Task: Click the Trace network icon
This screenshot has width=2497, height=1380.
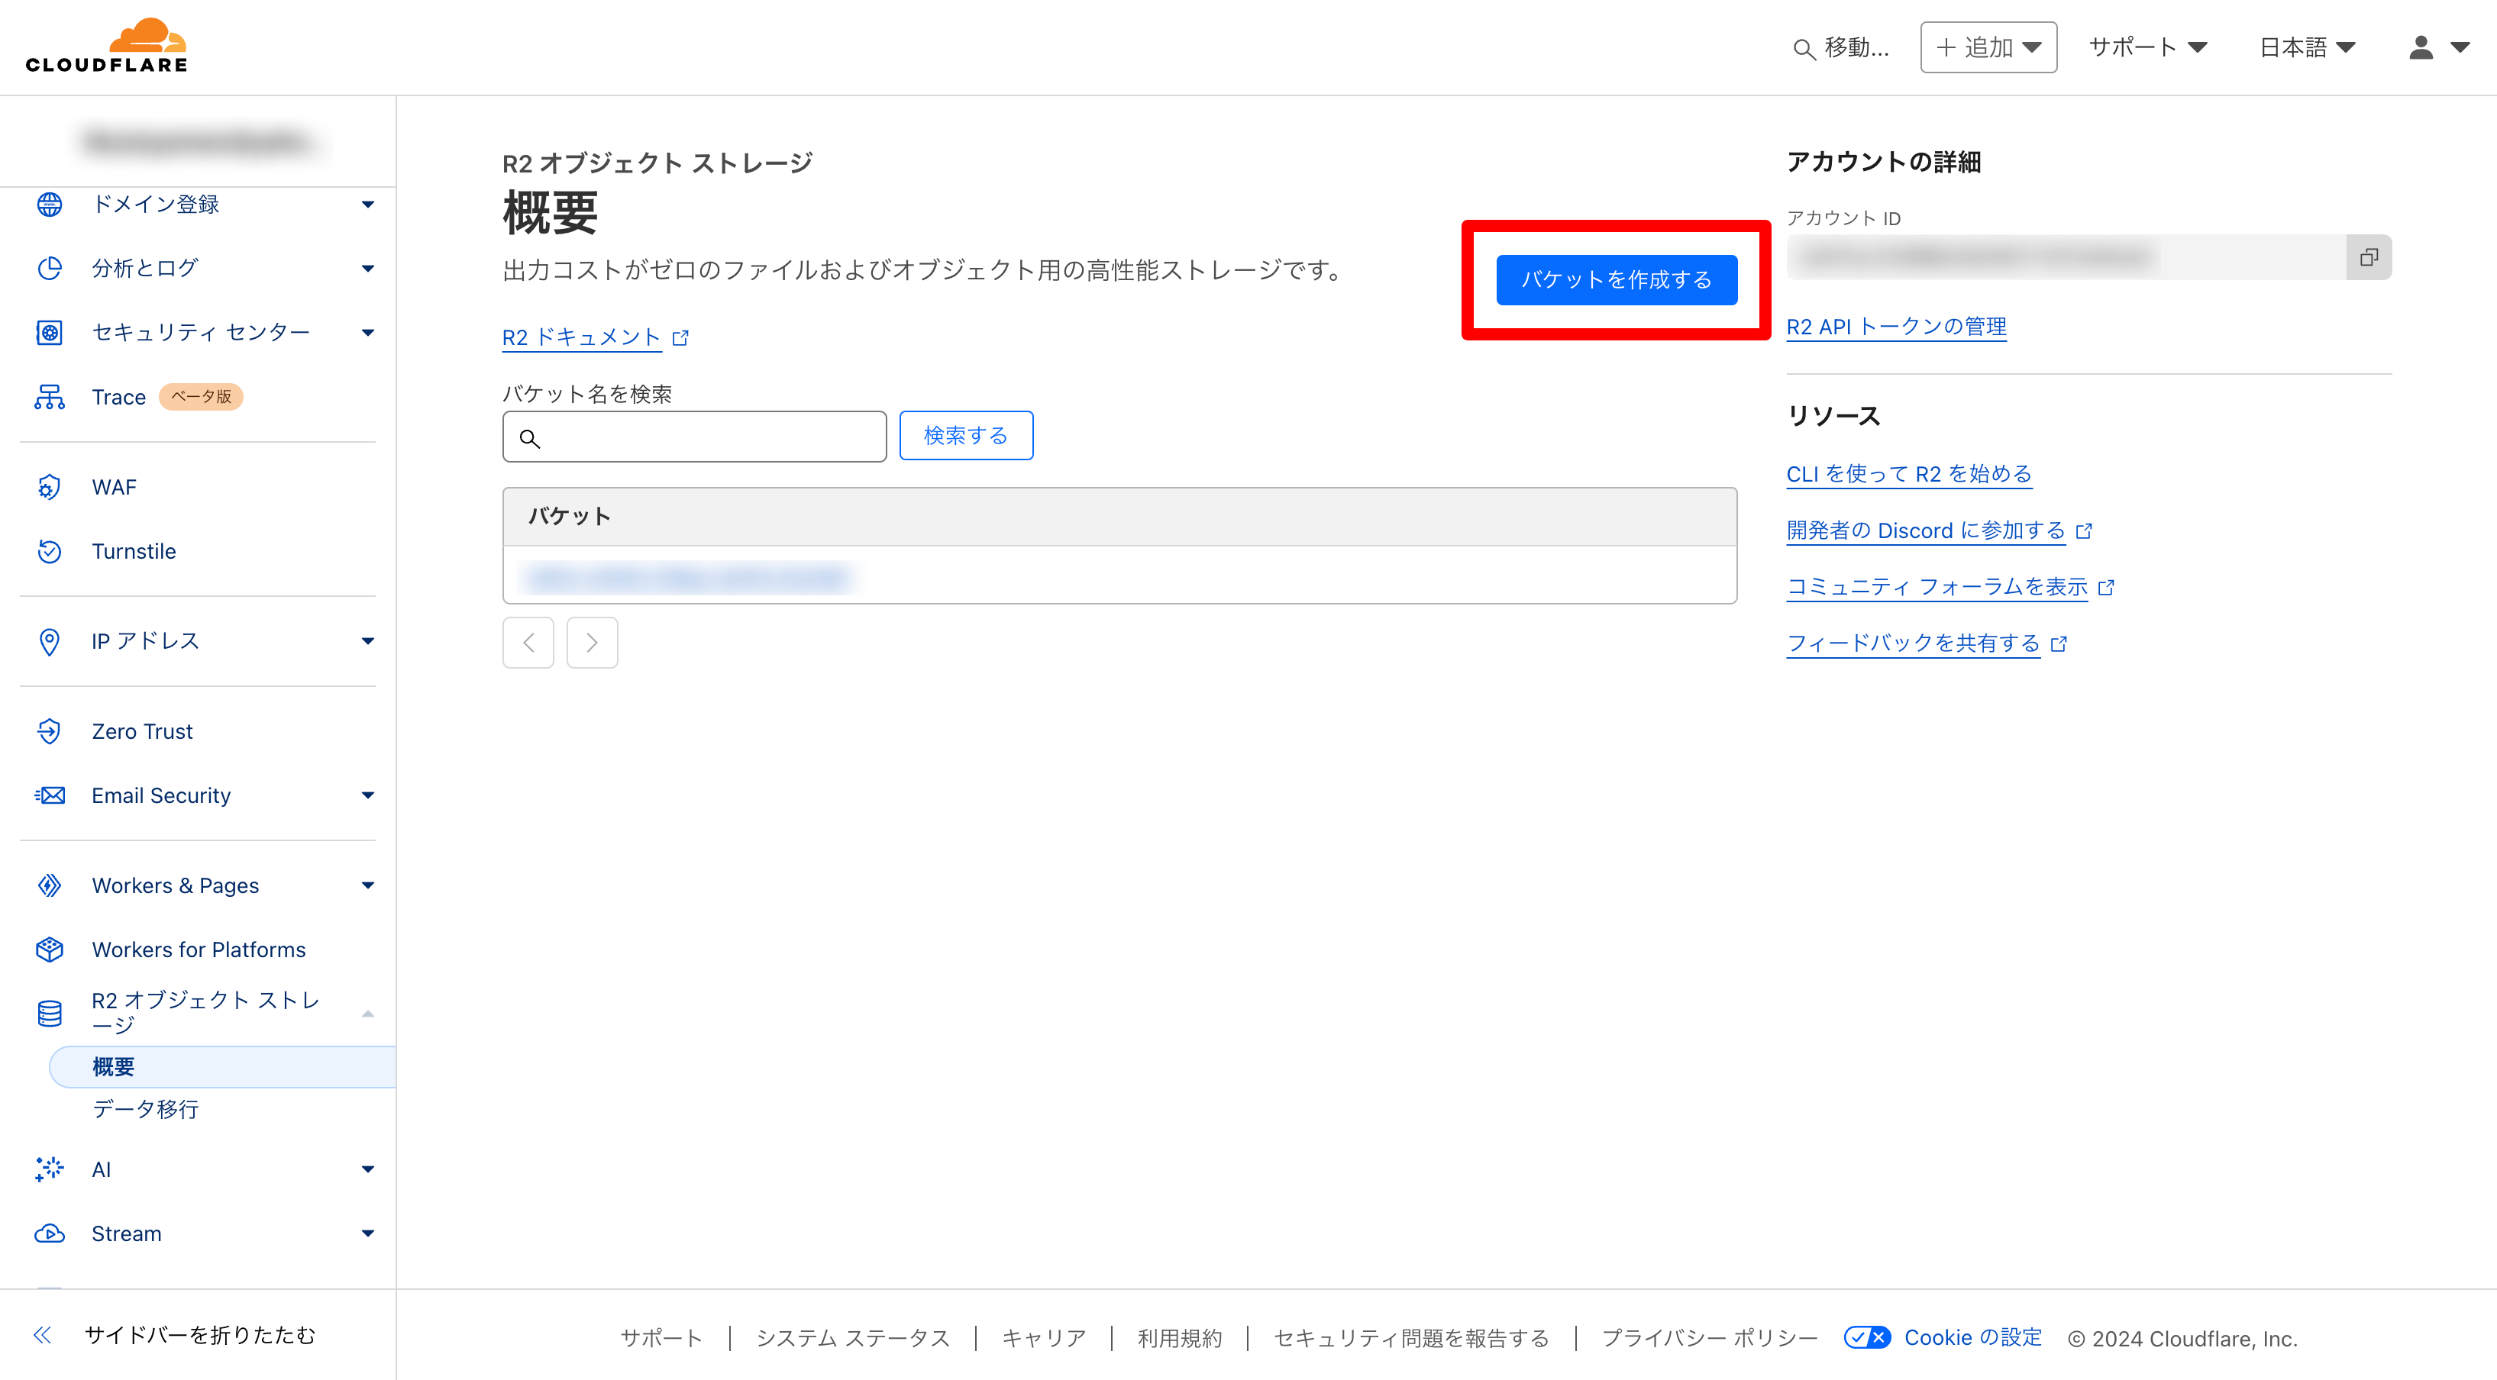Action: (x=50, y=396)
